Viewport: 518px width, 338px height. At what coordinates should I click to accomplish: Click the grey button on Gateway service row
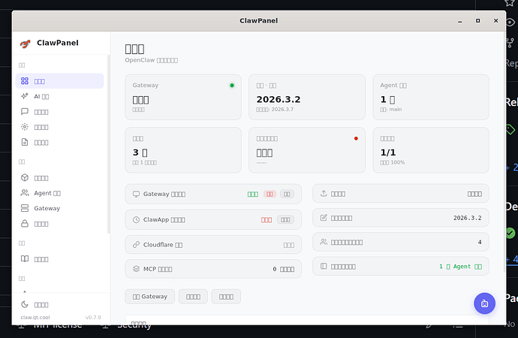pyautogui.click(x=287, y=194)
